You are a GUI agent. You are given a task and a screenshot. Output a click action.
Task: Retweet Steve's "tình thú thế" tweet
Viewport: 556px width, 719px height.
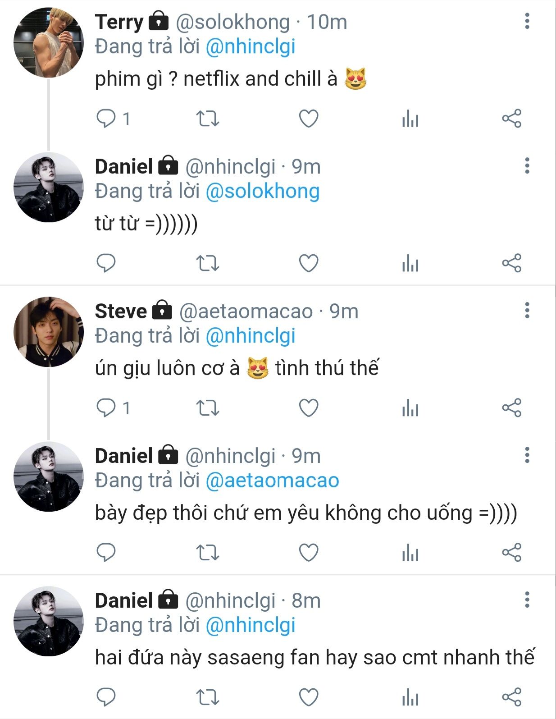[208, 408]
